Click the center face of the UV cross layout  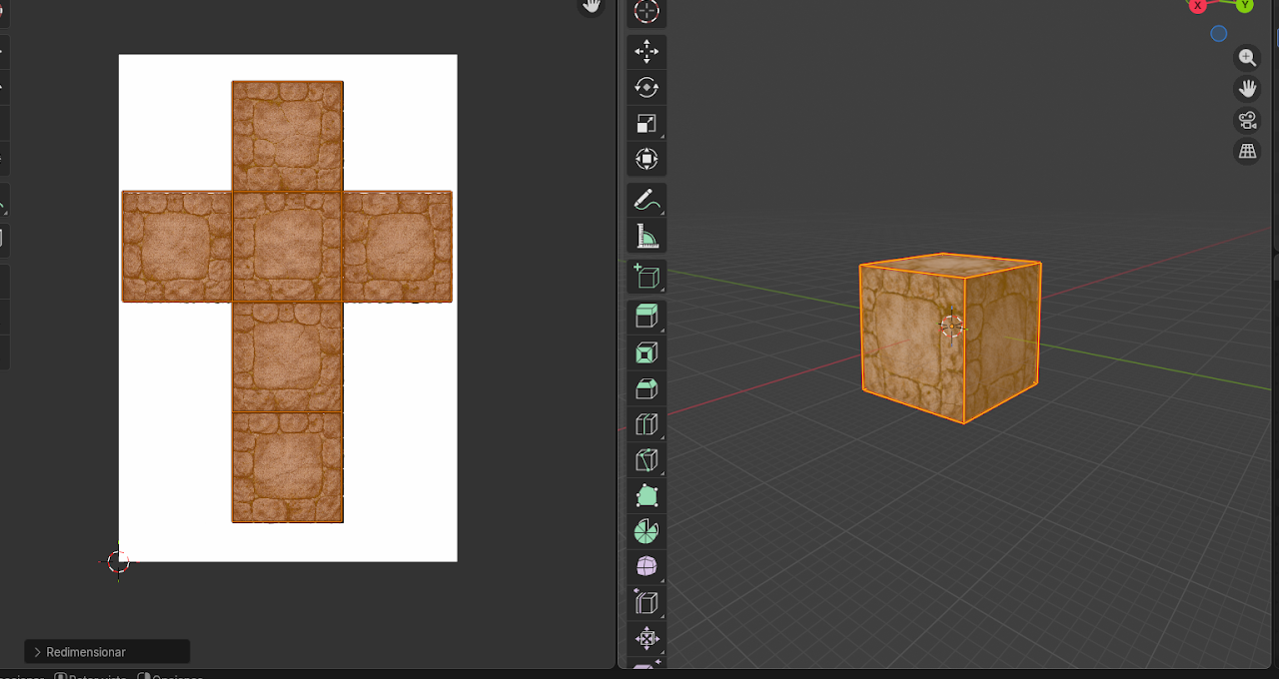coord(288,247)
